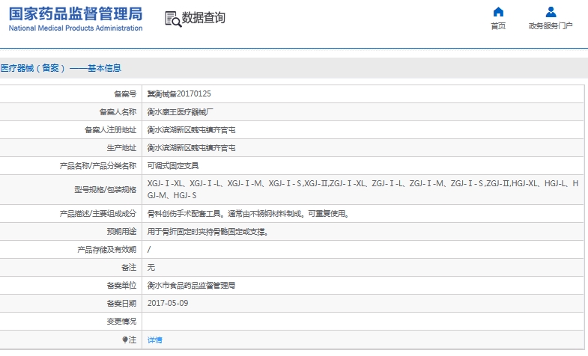
Task: Click the product description 骨科创伤手术配套工具 text
Action: (x=248, y=214)
